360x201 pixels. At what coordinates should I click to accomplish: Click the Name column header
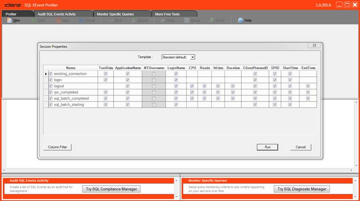pos(71,68)
